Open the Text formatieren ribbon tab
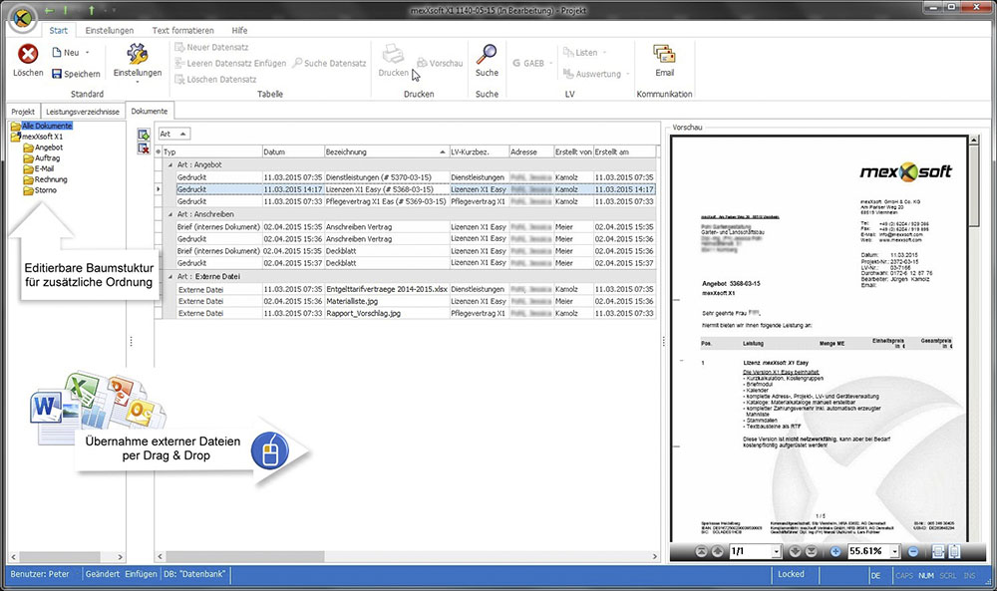This screenshot has height=591, width=997. [181, 30]
